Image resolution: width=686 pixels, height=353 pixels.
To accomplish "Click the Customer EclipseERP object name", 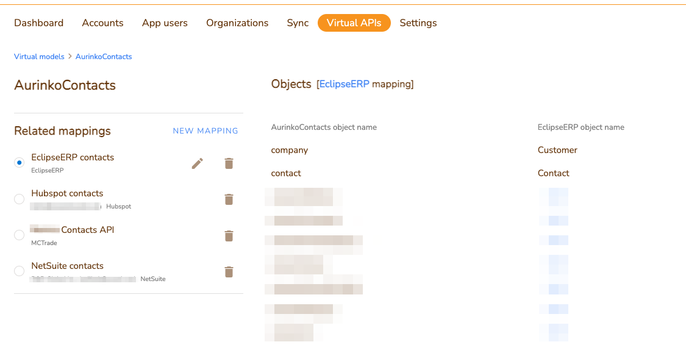I will pos(557,150).
